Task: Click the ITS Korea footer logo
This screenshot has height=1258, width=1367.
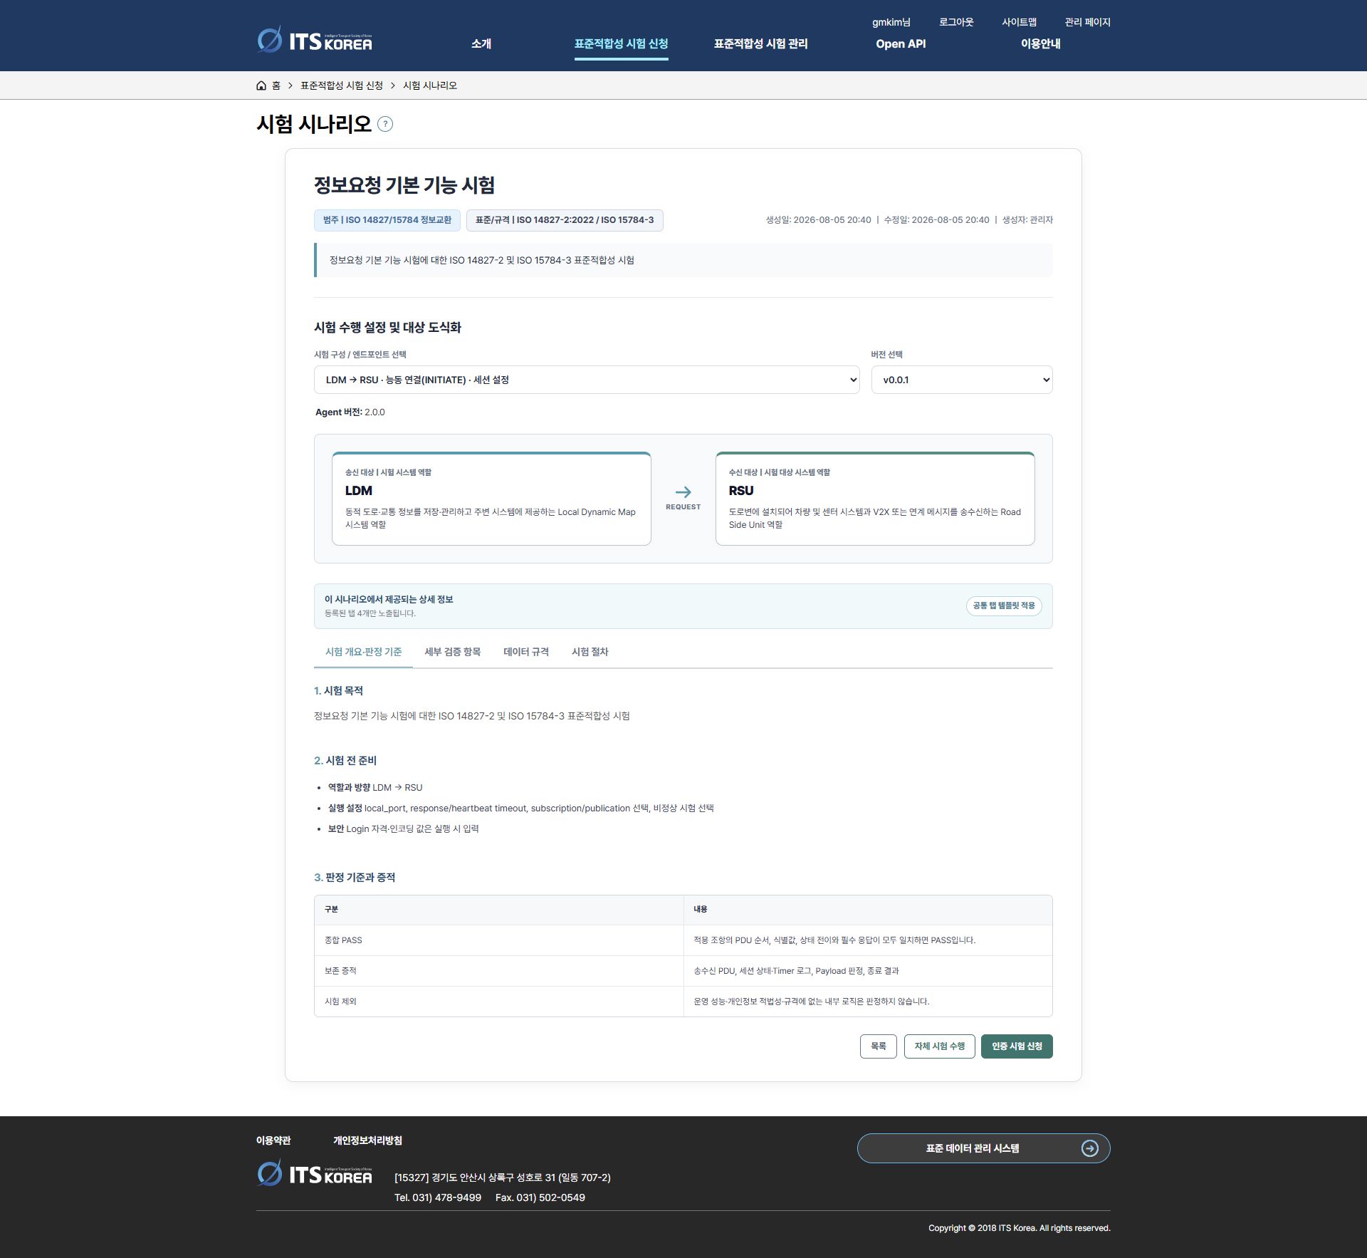Action: click(x=314, y=1173)
